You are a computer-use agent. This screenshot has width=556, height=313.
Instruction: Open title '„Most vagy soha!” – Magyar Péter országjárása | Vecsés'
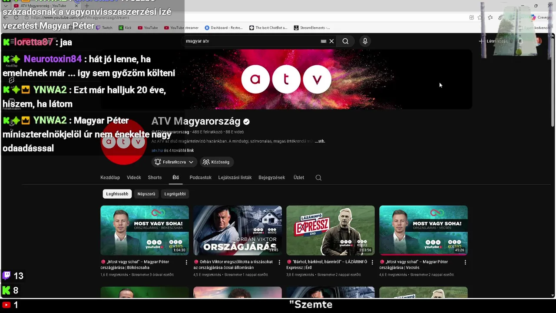click(x=417, y=264)
